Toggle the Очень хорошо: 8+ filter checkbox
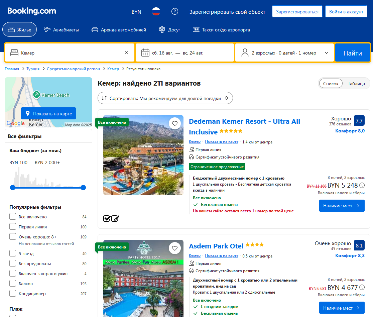The image size is (373, 317). click(13, 236)
